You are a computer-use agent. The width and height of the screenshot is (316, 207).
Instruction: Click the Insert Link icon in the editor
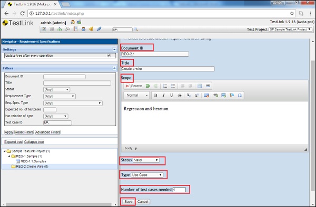215,95
